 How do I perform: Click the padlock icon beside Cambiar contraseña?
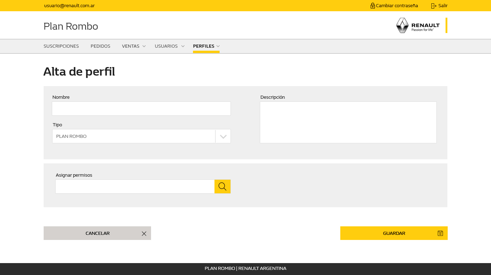372,5
